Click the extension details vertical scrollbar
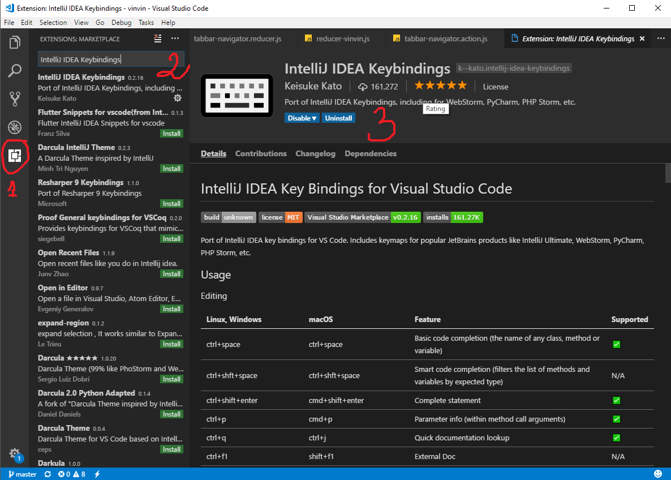This screenshot has height=480, width=671. pos(668,173)
